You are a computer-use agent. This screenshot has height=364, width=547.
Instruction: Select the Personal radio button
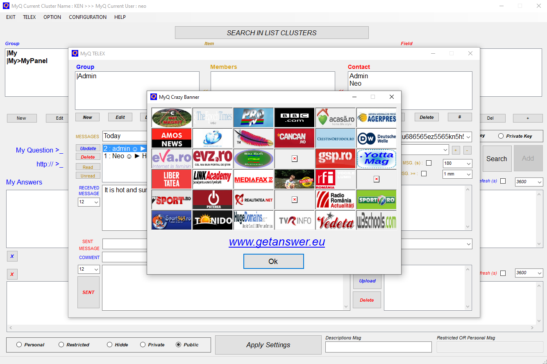pos(19,345)
